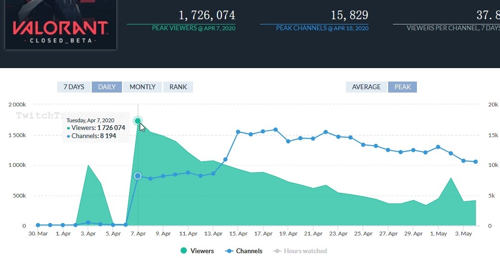Click the 20k right axis label
Screen dimensions: 500x258
[x=494, y=105]
